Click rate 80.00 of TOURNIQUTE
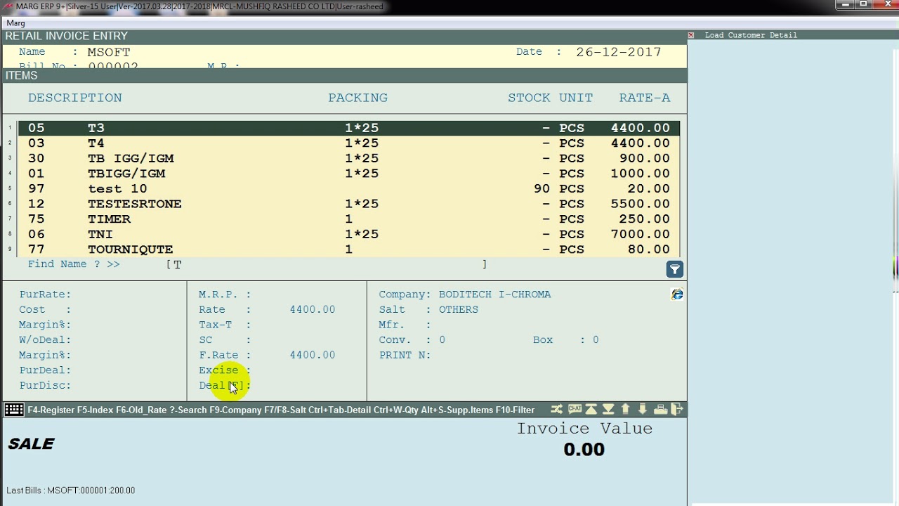 coord(649,249)
